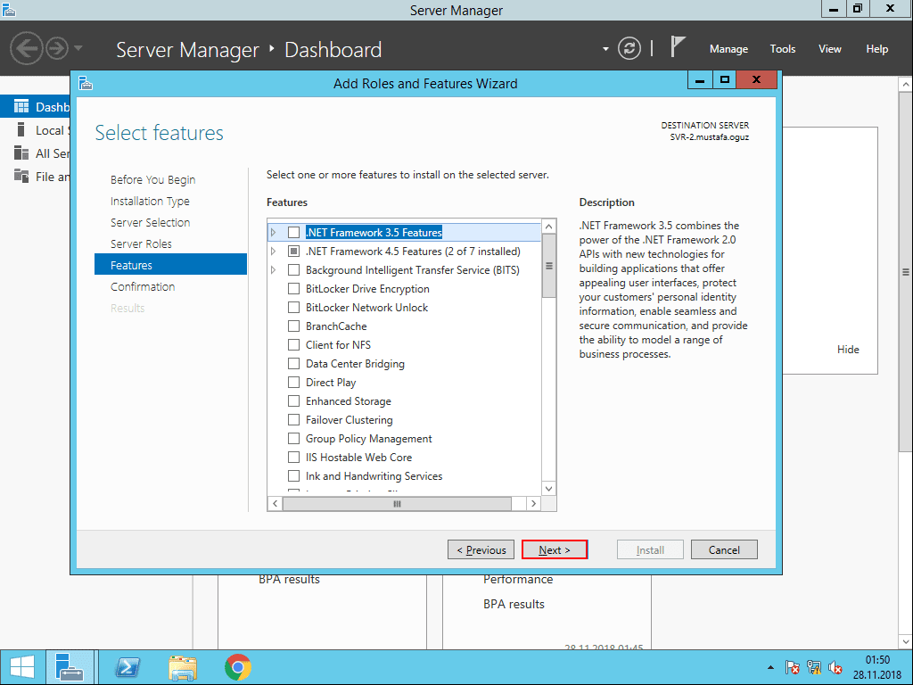This screenshot has height=685, width=913.
Task: Click the down arrow of the features scrollbar
Action: (548, 488)
